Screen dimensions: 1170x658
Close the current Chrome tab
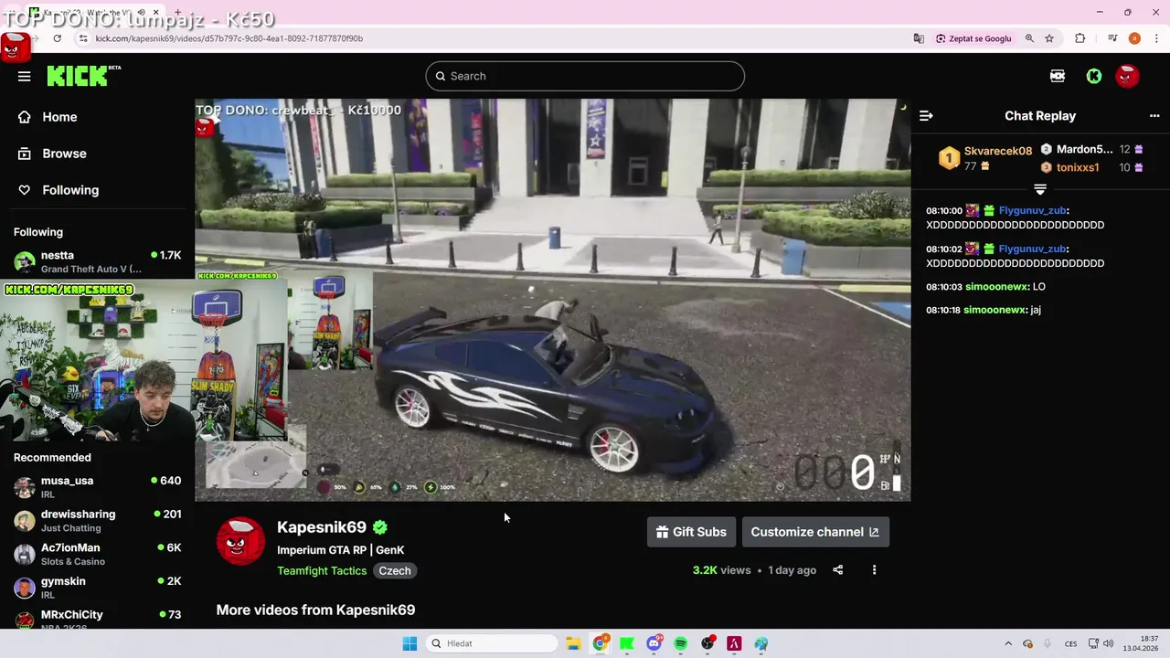[x=155, y=12]
